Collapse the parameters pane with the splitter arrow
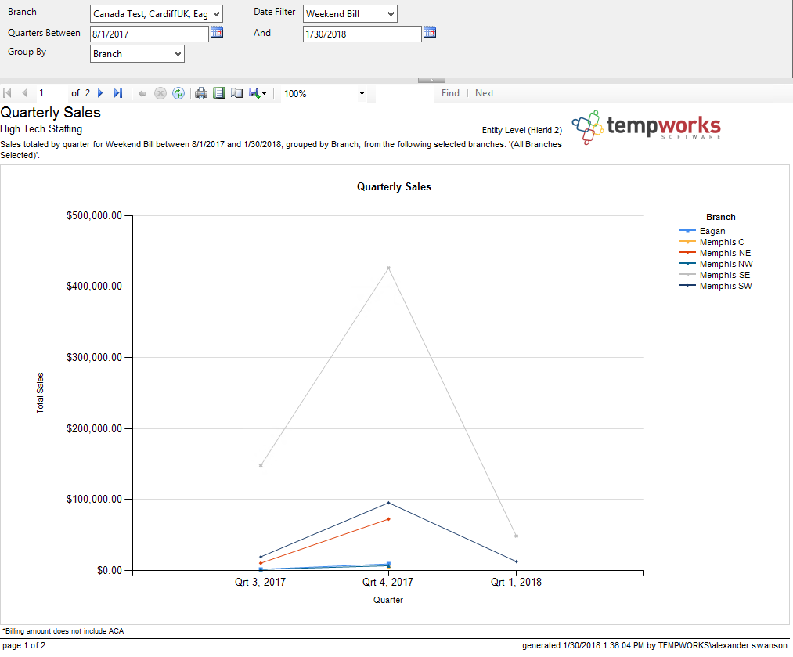 [431, 80]
